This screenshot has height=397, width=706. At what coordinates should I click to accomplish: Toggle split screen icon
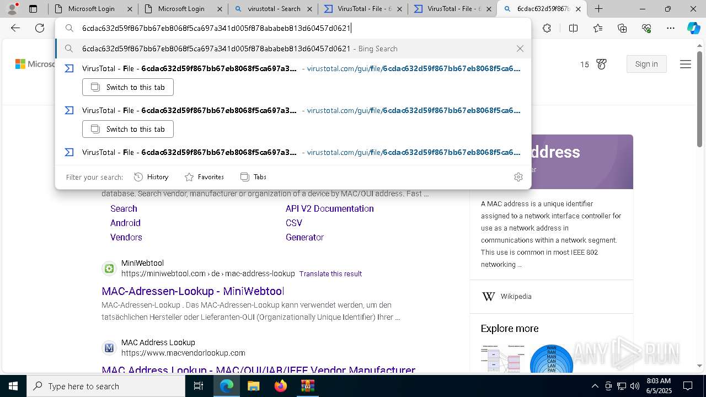click(573, 28)
